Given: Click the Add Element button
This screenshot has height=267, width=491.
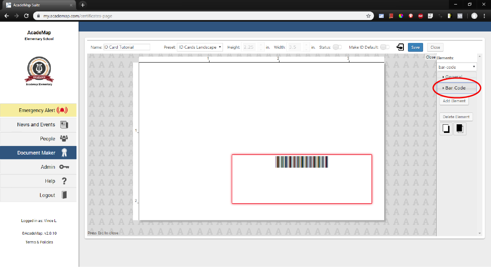Looking at the screenshot, I should 454,101.
